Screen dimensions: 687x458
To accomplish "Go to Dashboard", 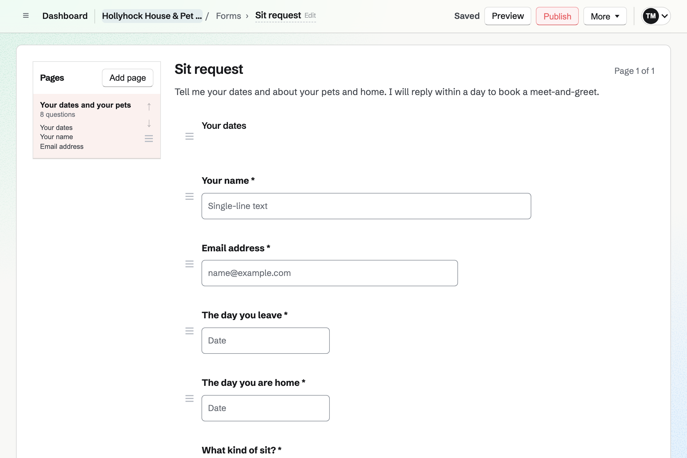I will pos(65,16).
